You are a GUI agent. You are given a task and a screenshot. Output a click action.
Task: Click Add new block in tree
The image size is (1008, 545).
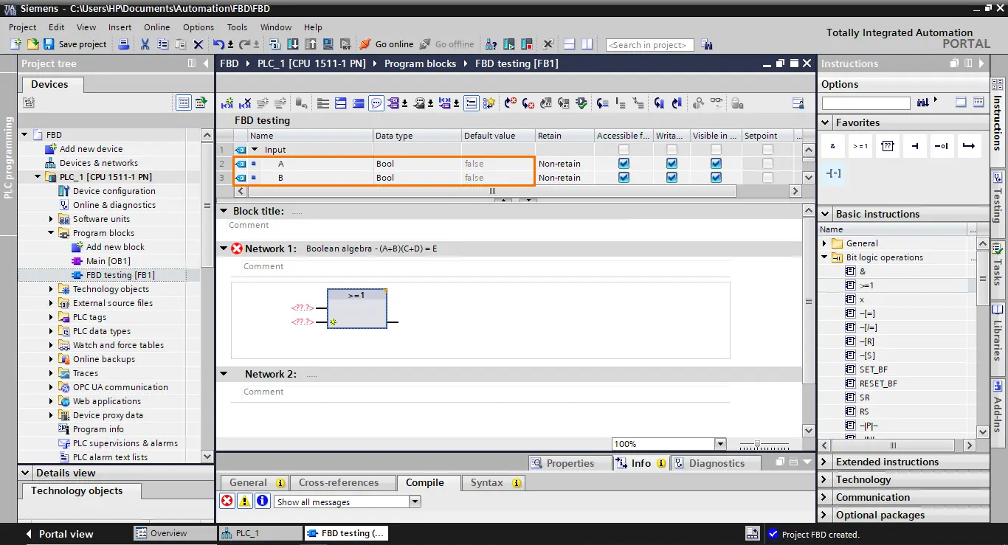(115, 247)
